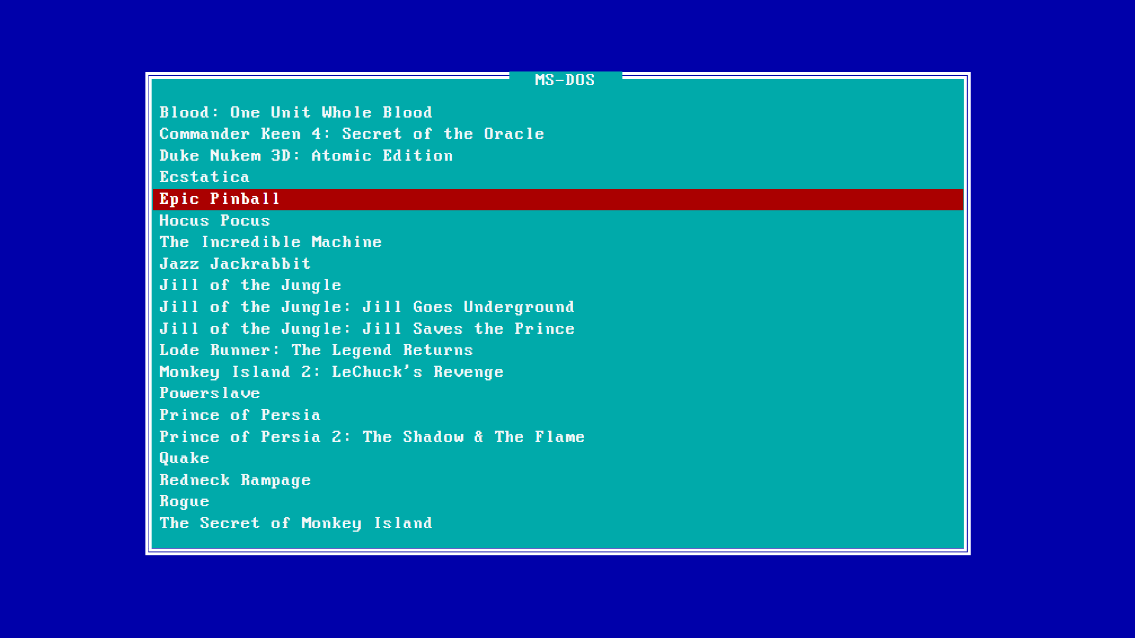
Task: Choose Quake in the list
Action: [x=184, y=458]
